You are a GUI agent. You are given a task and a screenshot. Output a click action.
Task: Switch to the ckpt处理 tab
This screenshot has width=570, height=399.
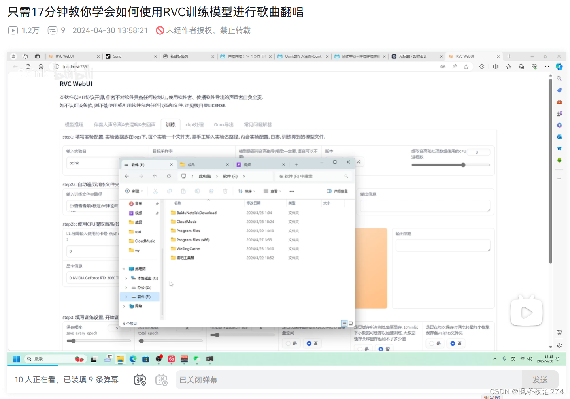click(194, 125)
